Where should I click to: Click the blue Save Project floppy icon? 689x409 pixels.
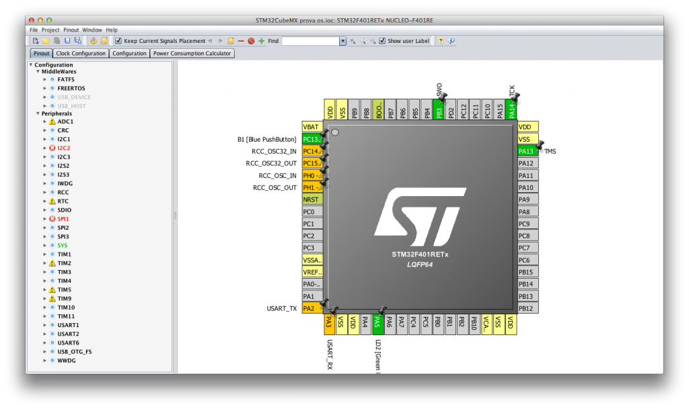tap(67, 41)
